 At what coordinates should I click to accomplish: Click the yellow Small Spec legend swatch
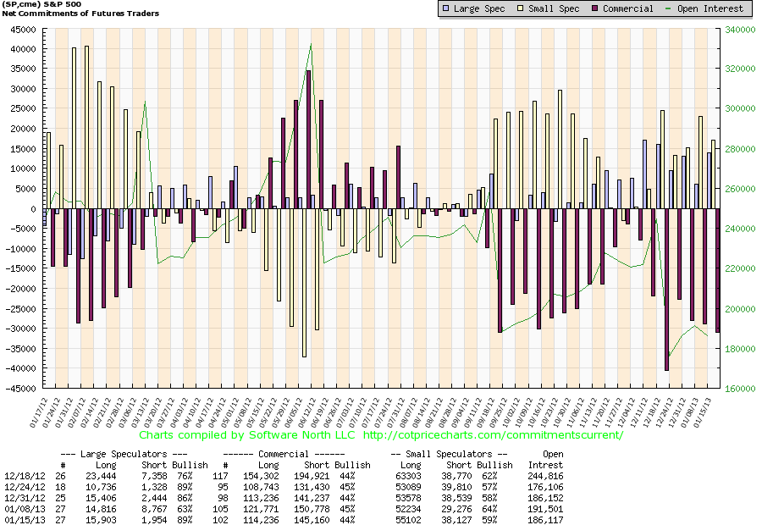tap(521, 8)
